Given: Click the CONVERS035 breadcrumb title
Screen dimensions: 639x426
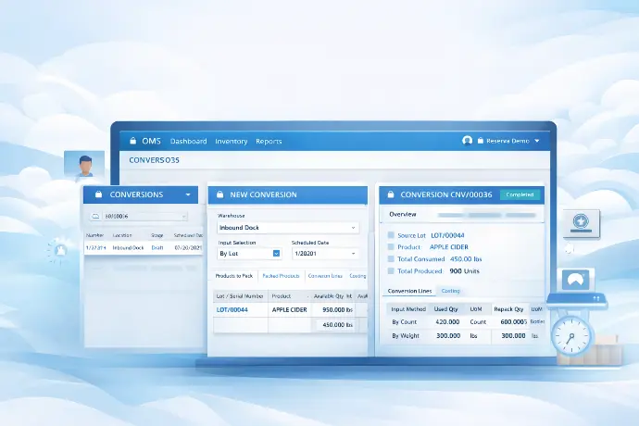Looking at the screenshot, I should [x=154, y=160].
